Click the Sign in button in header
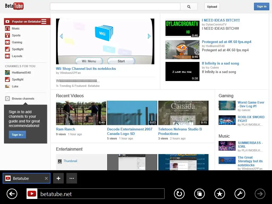 [261, 6]
